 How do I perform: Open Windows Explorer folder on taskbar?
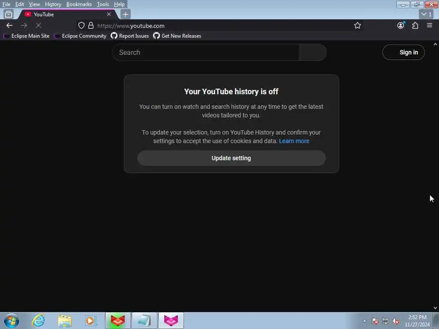click(65, 320)
